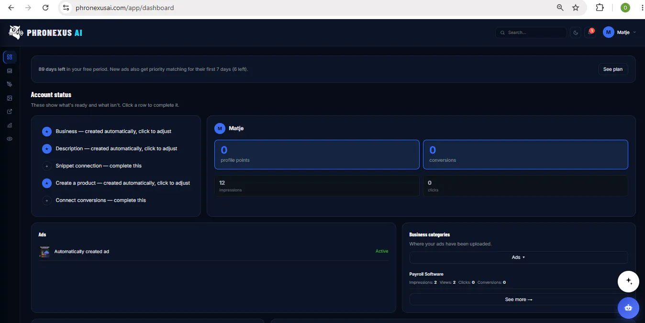Click the star icon beside Business row
This screenshot has height=323, width=645.
pos(47,131)
